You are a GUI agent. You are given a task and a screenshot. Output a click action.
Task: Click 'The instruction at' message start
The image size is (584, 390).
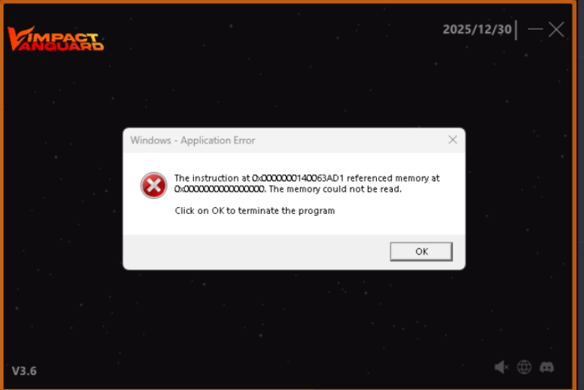[212, 178]
